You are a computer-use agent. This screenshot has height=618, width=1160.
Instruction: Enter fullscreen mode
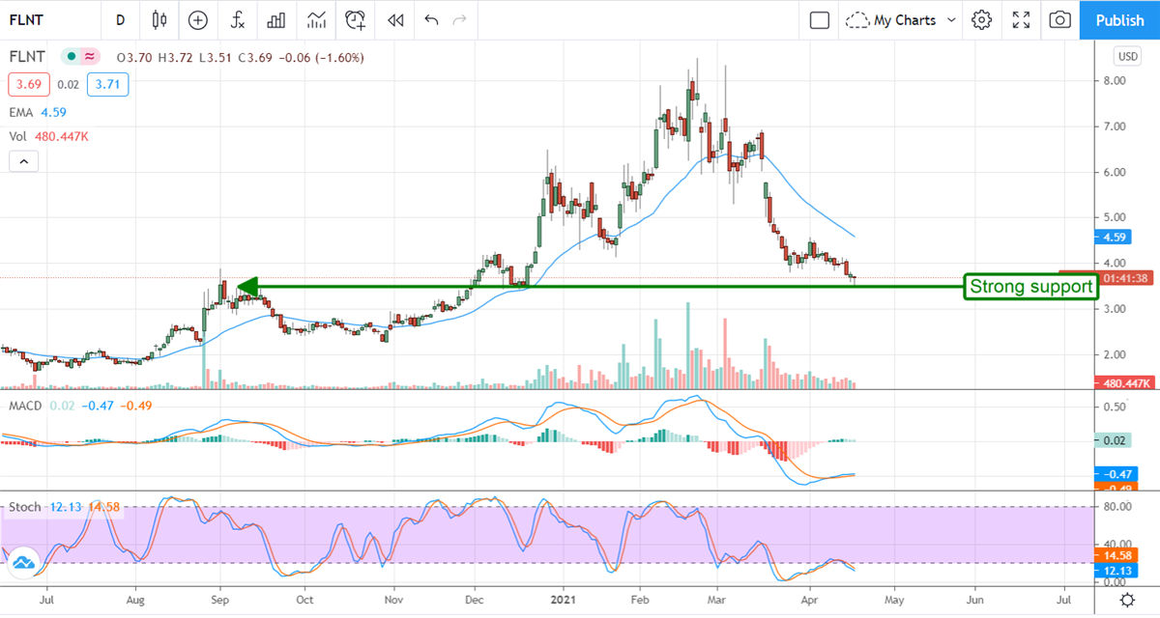[x=1021, y=19]
